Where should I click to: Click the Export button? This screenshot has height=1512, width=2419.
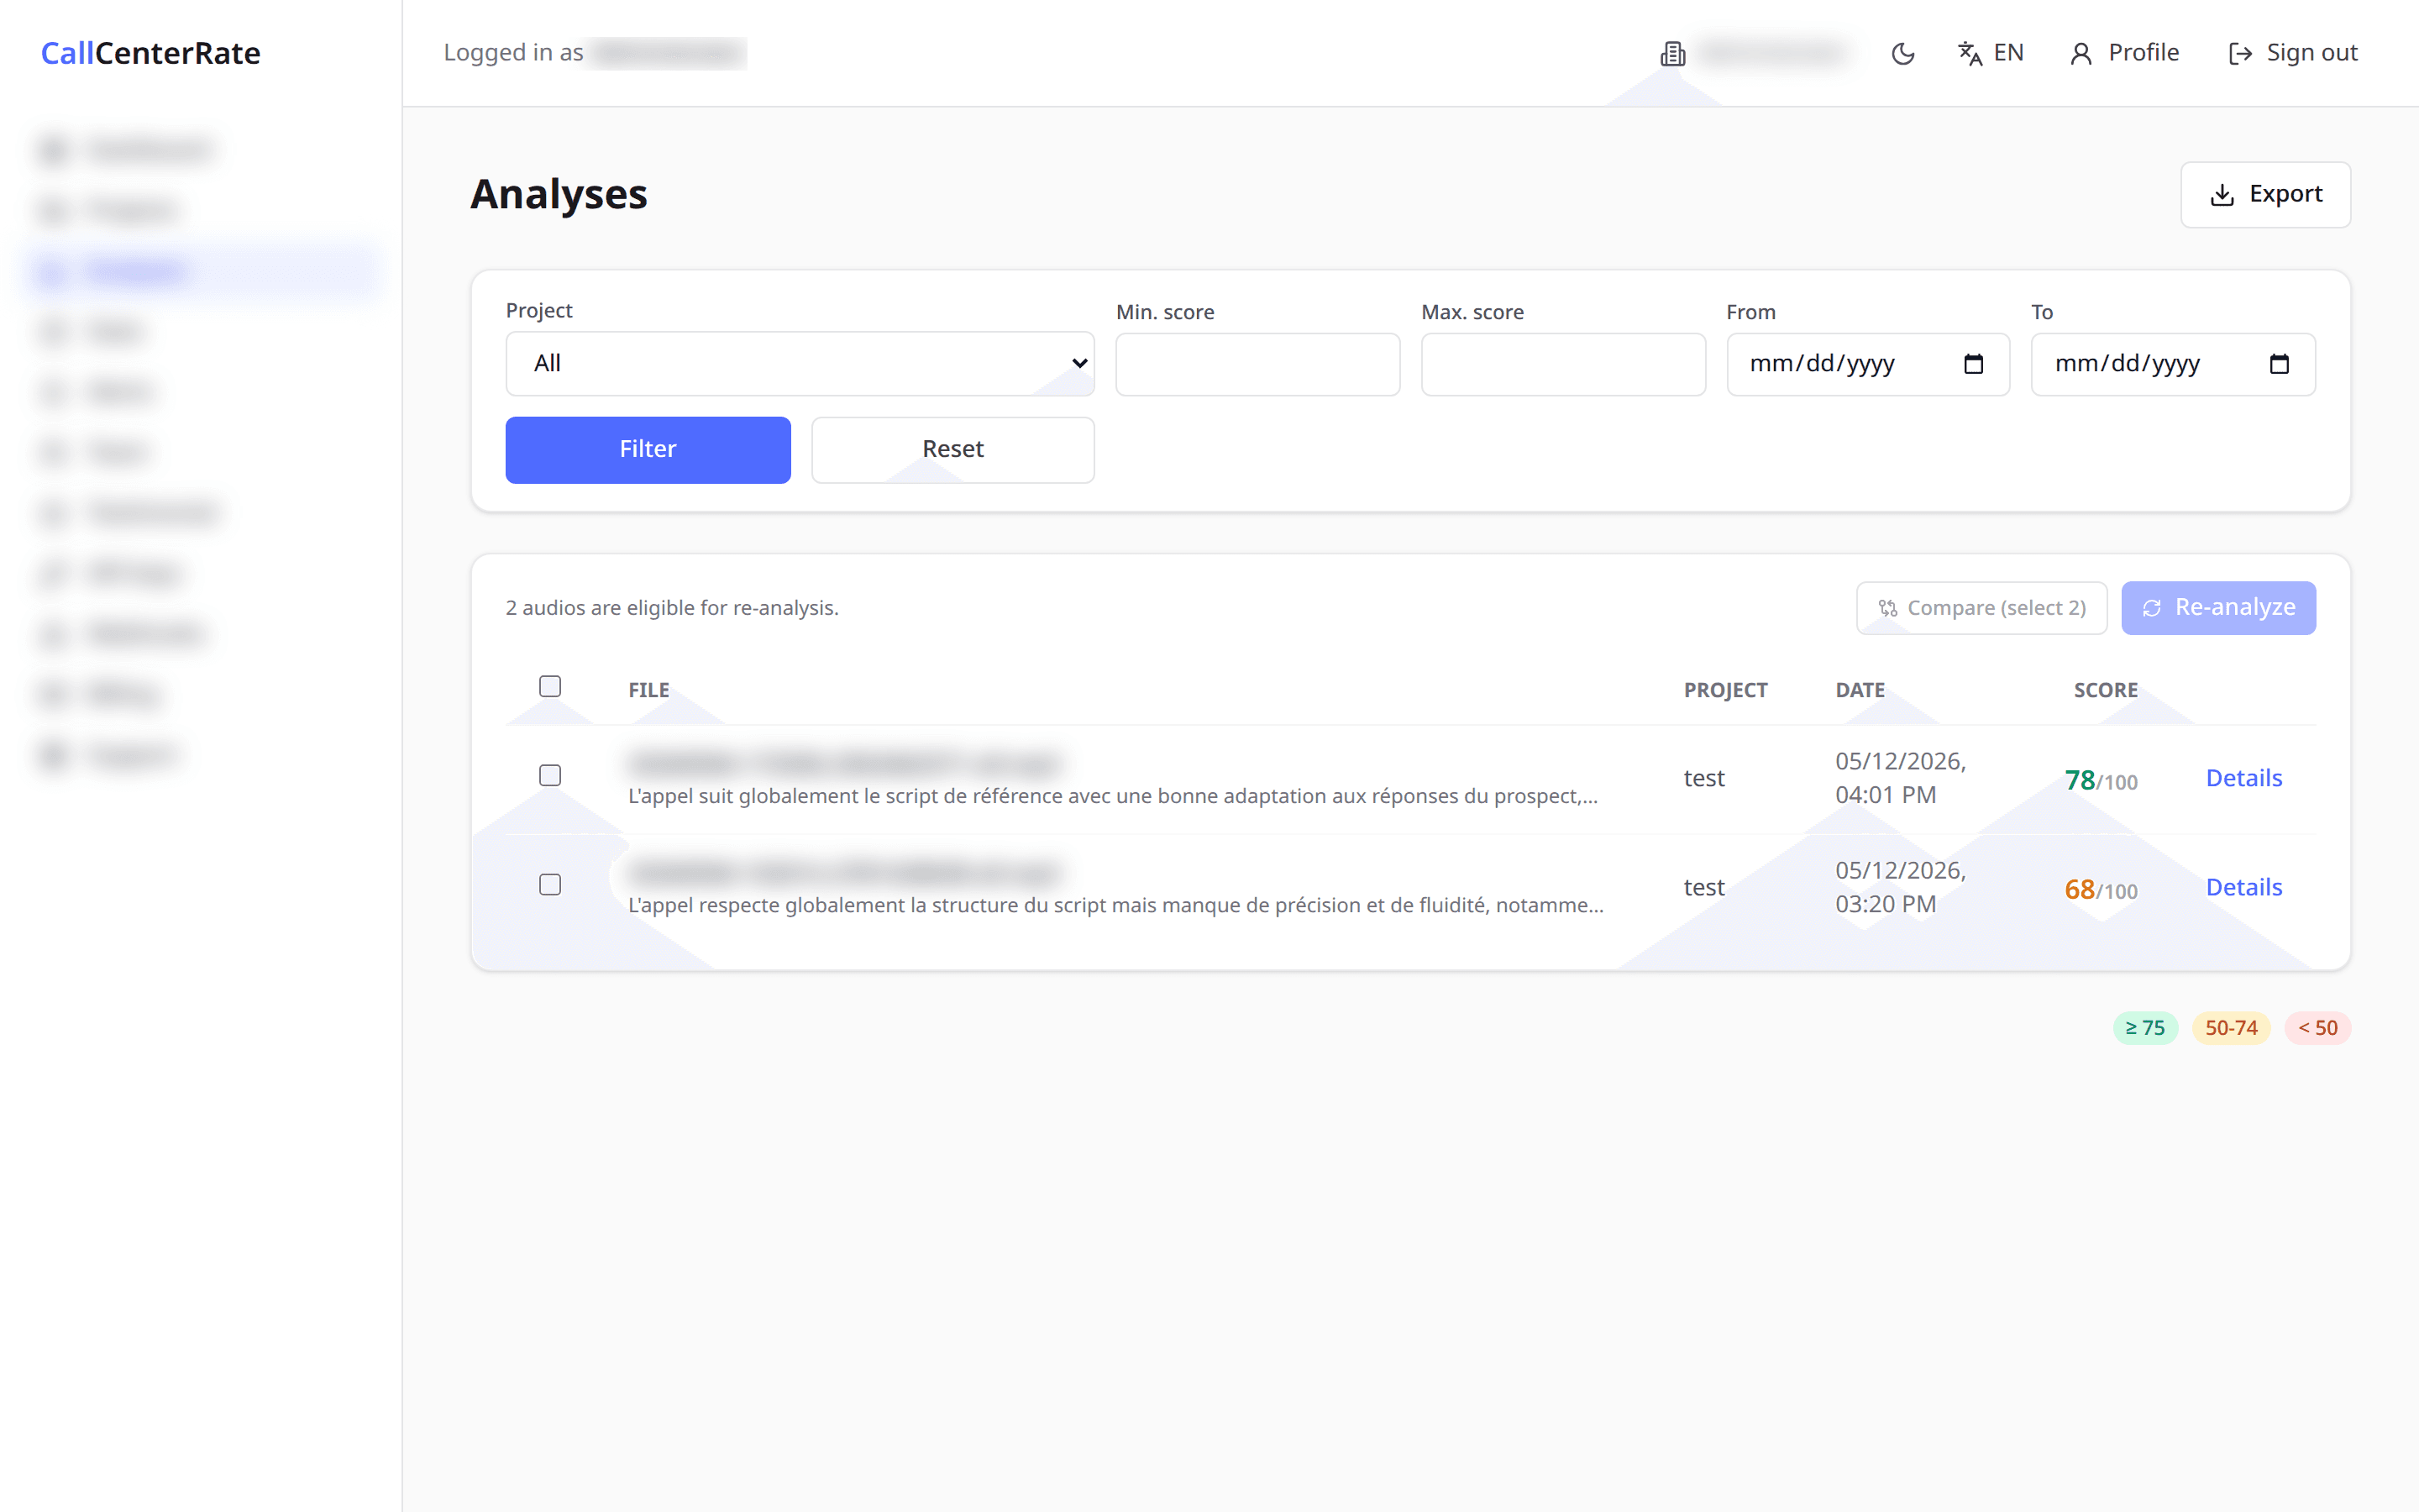pos(2265,194)
